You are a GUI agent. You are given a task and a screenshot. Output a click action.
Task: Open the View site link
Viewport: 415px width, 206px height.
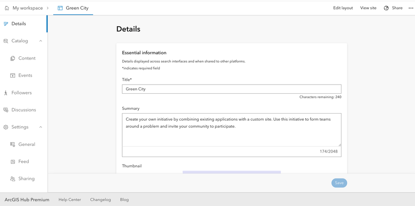(x=368, y=8)
